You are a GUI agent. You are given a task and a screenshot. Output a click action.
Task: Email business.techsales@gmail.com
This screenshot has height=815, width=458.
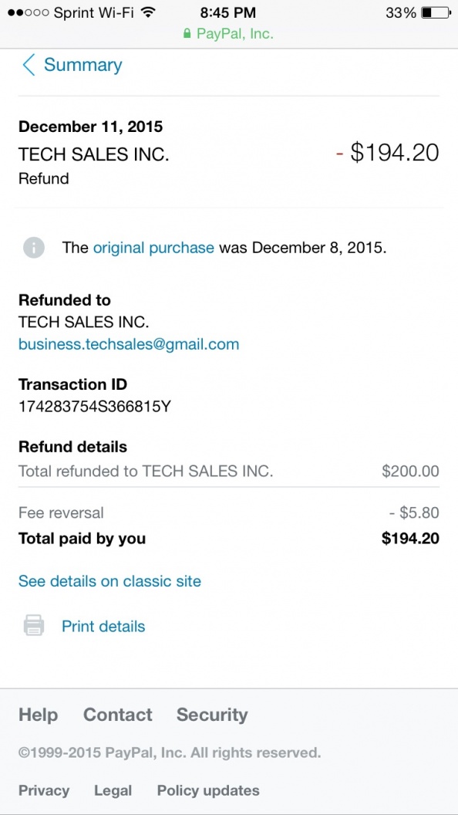point(129,344)
